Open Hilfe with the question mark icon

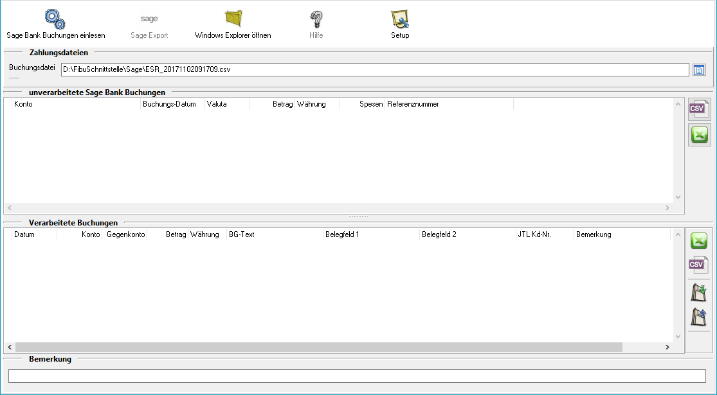pos(316,19)
